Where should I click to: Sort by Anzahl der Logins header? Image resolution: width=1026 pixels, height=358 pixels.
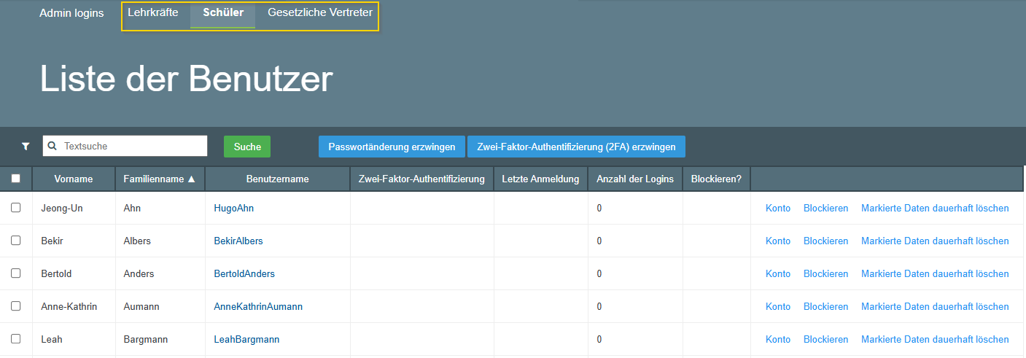pyautogui.click(x=634, y=179)
